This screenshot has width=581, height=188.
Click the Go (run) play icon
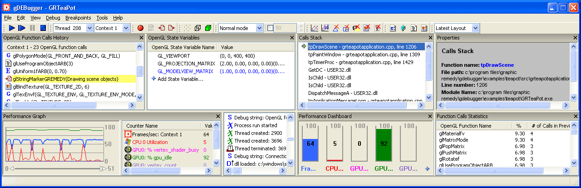[12, 28]
